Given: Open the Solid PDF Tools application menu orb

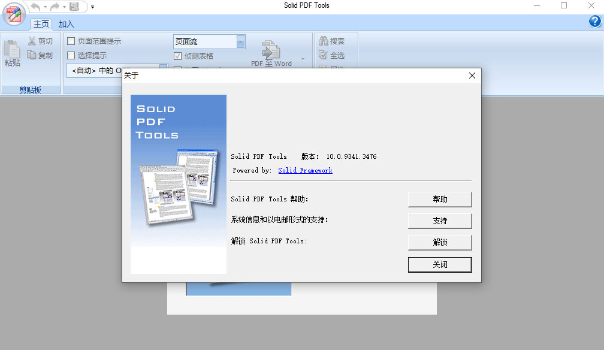Looking at the screenshot, I should tap(14, 14).
